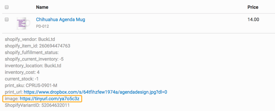Check the Chihuahua Agenda Mug row checkbox
Image resolution: width=275 pixels, height=111 pixels.
(7, 20)
